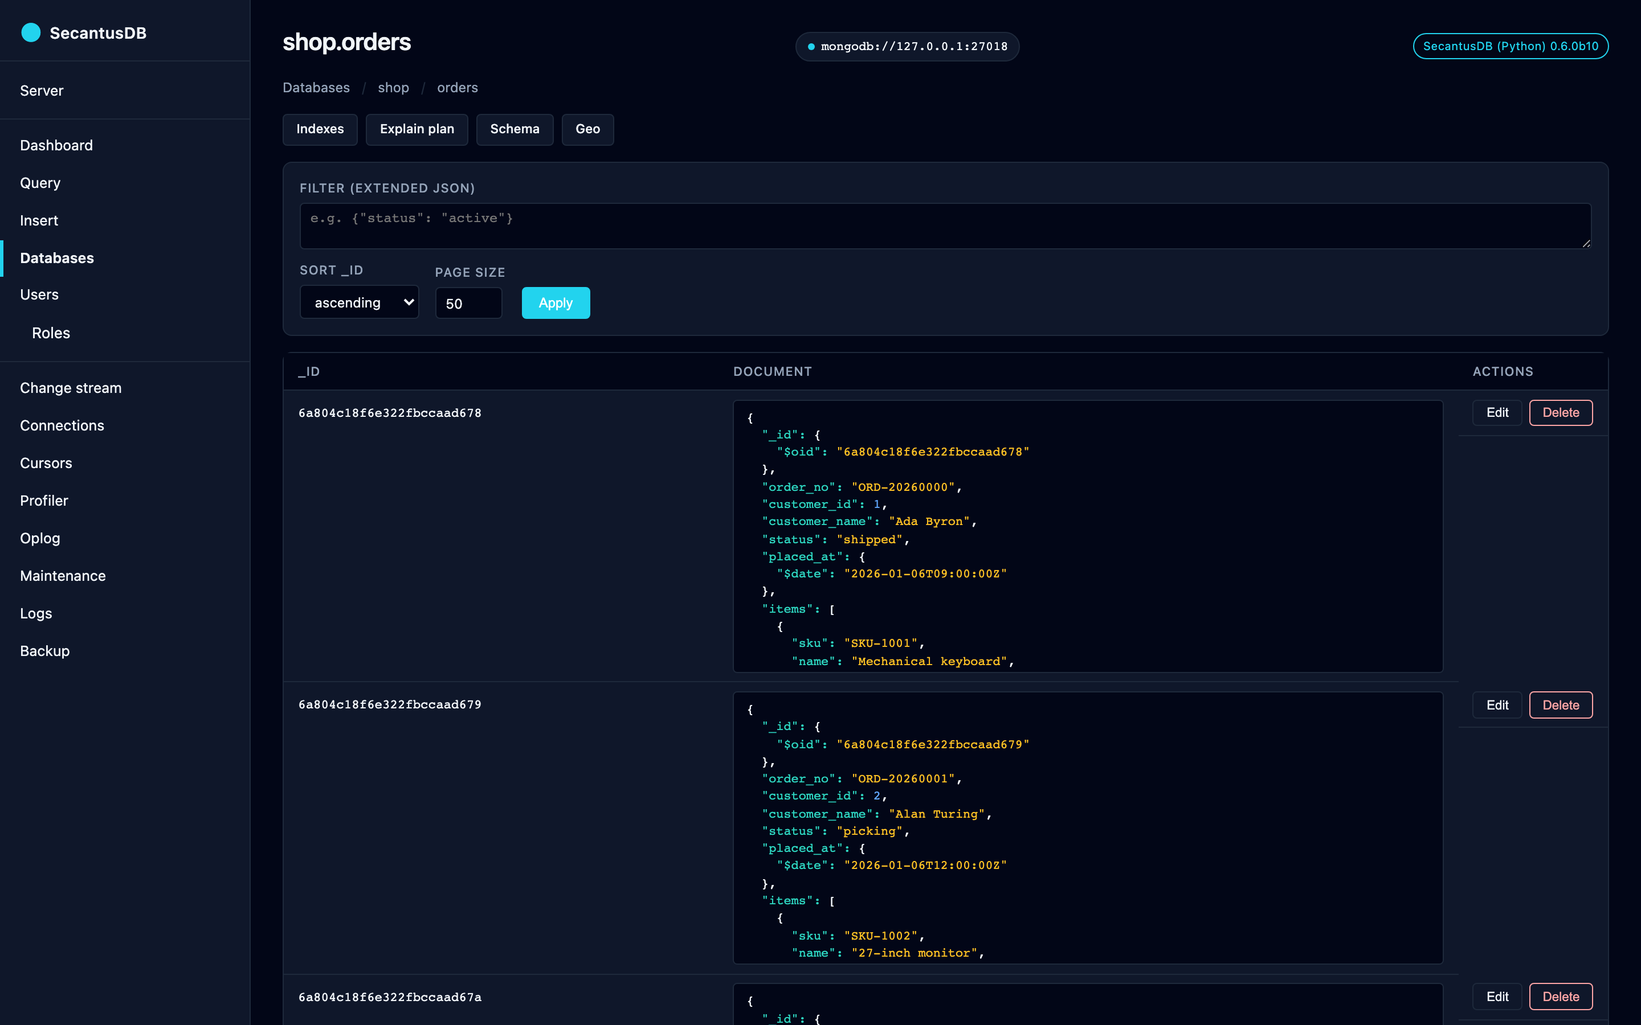Open the Cursors page
Image resolution: width=1641 pixels, height=1025 pixels.
(46, 463)
